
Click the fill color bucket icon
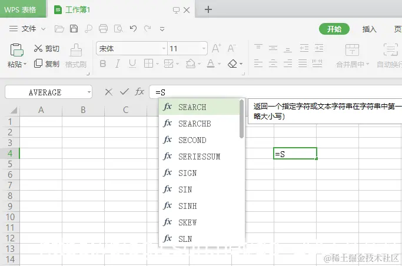(x=191, y=64)
